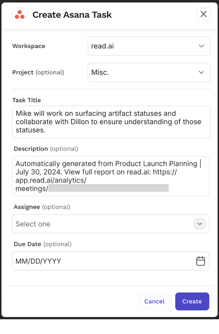The width and height of the screenshot is (219, 334).
Task: Select the three-dot Asana mark in the header
Action: tap(19, 14)
